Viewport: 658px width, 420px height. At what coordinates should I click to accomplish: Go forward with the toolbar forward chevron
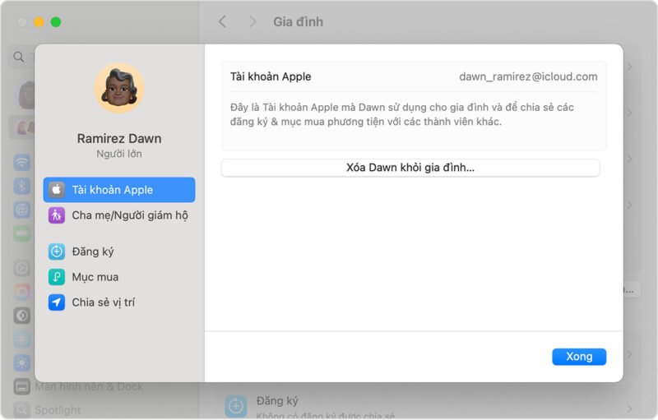tap(253, 22)
